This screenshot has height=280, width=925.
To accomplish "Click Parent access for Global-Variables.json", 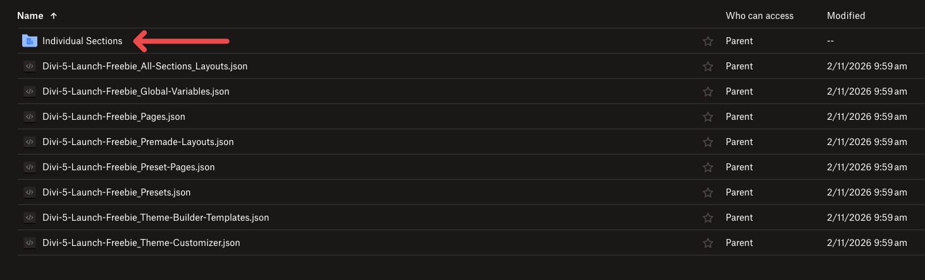I will 739,91.
